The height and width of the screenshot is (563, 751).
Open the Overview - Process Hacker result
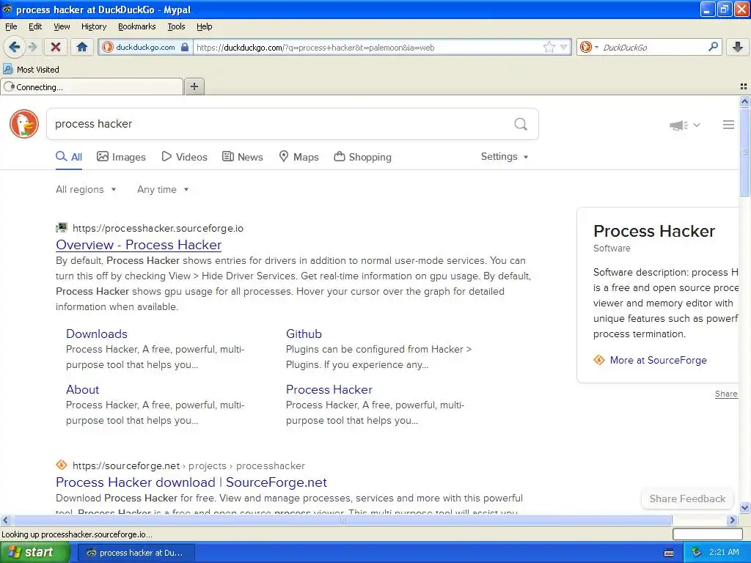139,245
